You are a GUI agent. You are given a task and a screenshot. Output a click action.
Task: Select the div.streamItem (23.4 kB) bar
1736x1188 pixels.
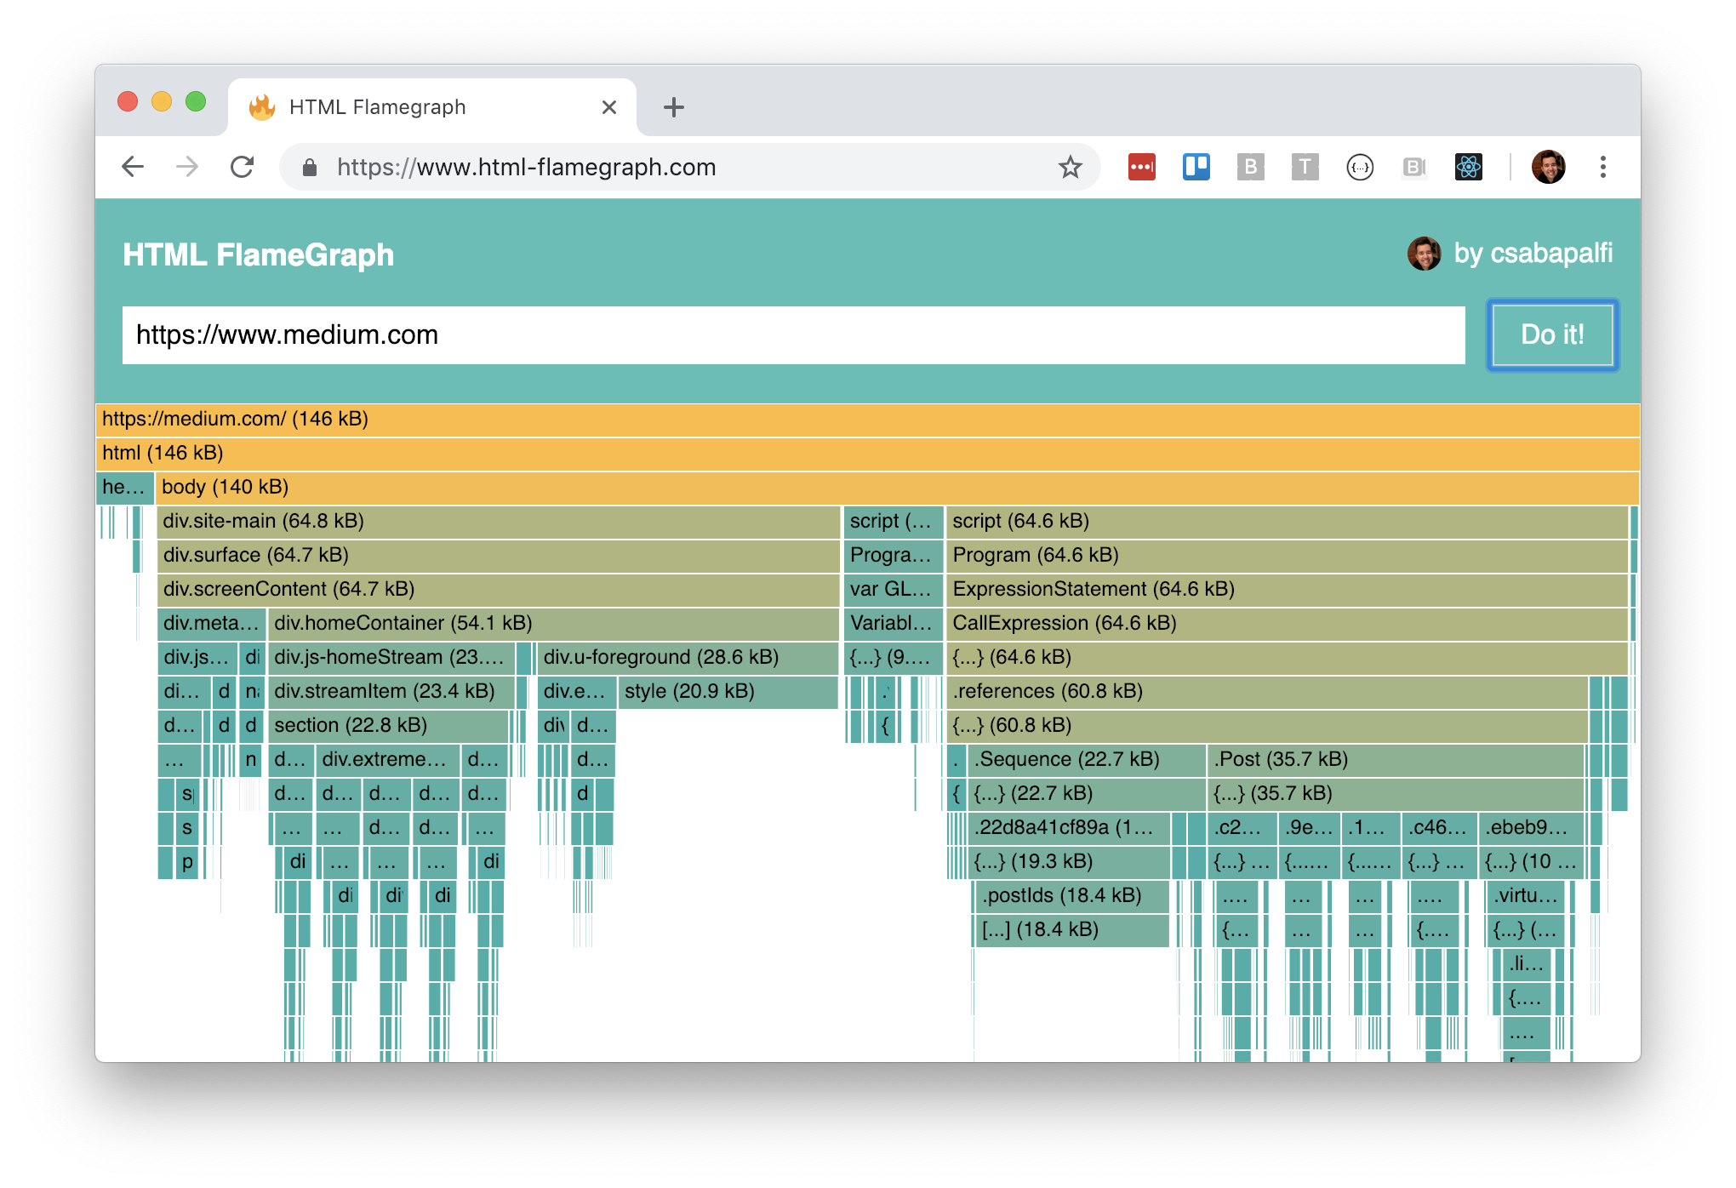pyautogui.click(x=391, y=692)
